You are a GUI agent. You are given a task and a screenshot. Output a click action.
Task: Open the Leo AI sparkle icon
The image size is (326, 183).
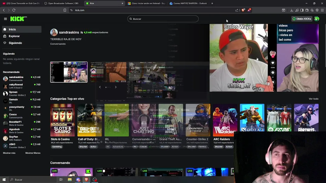click(312, 10)
